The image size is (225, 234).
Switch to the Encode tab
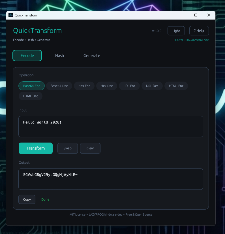(27, 56)
